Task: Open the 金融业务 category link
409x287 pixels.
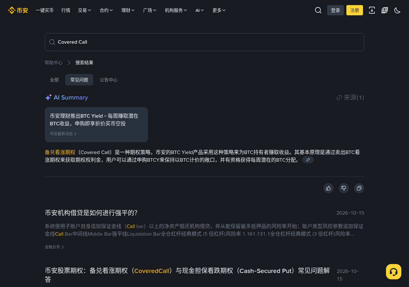Action: pos(54,247)
